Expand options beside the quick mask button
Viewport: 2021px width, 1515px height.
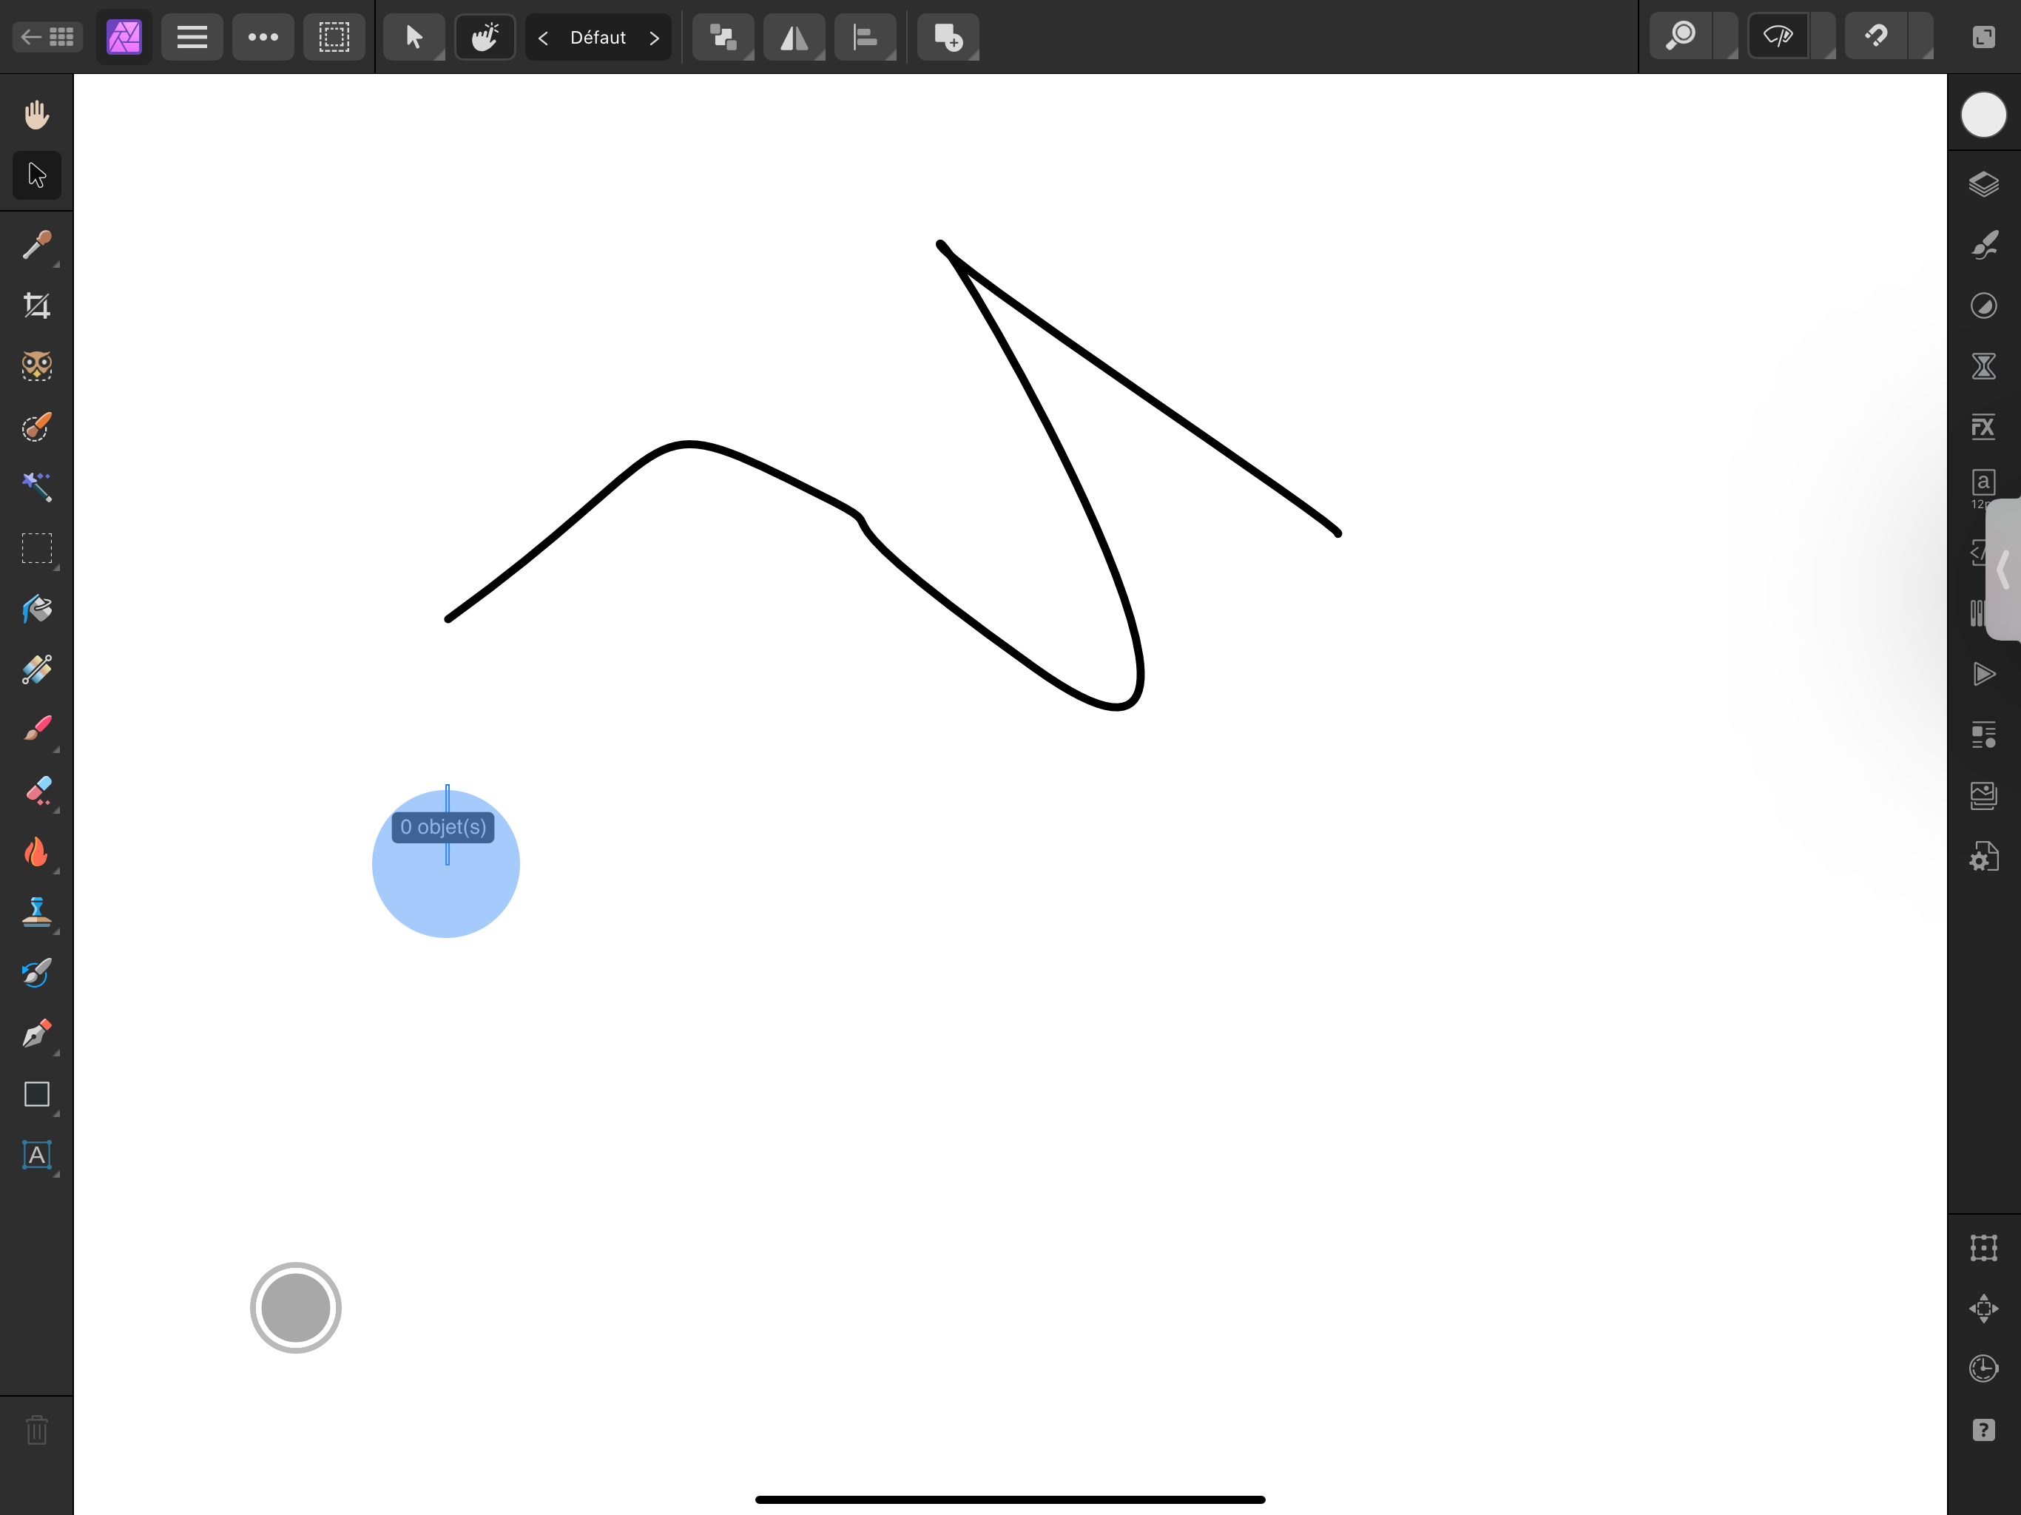click(x=1726, y=36)
